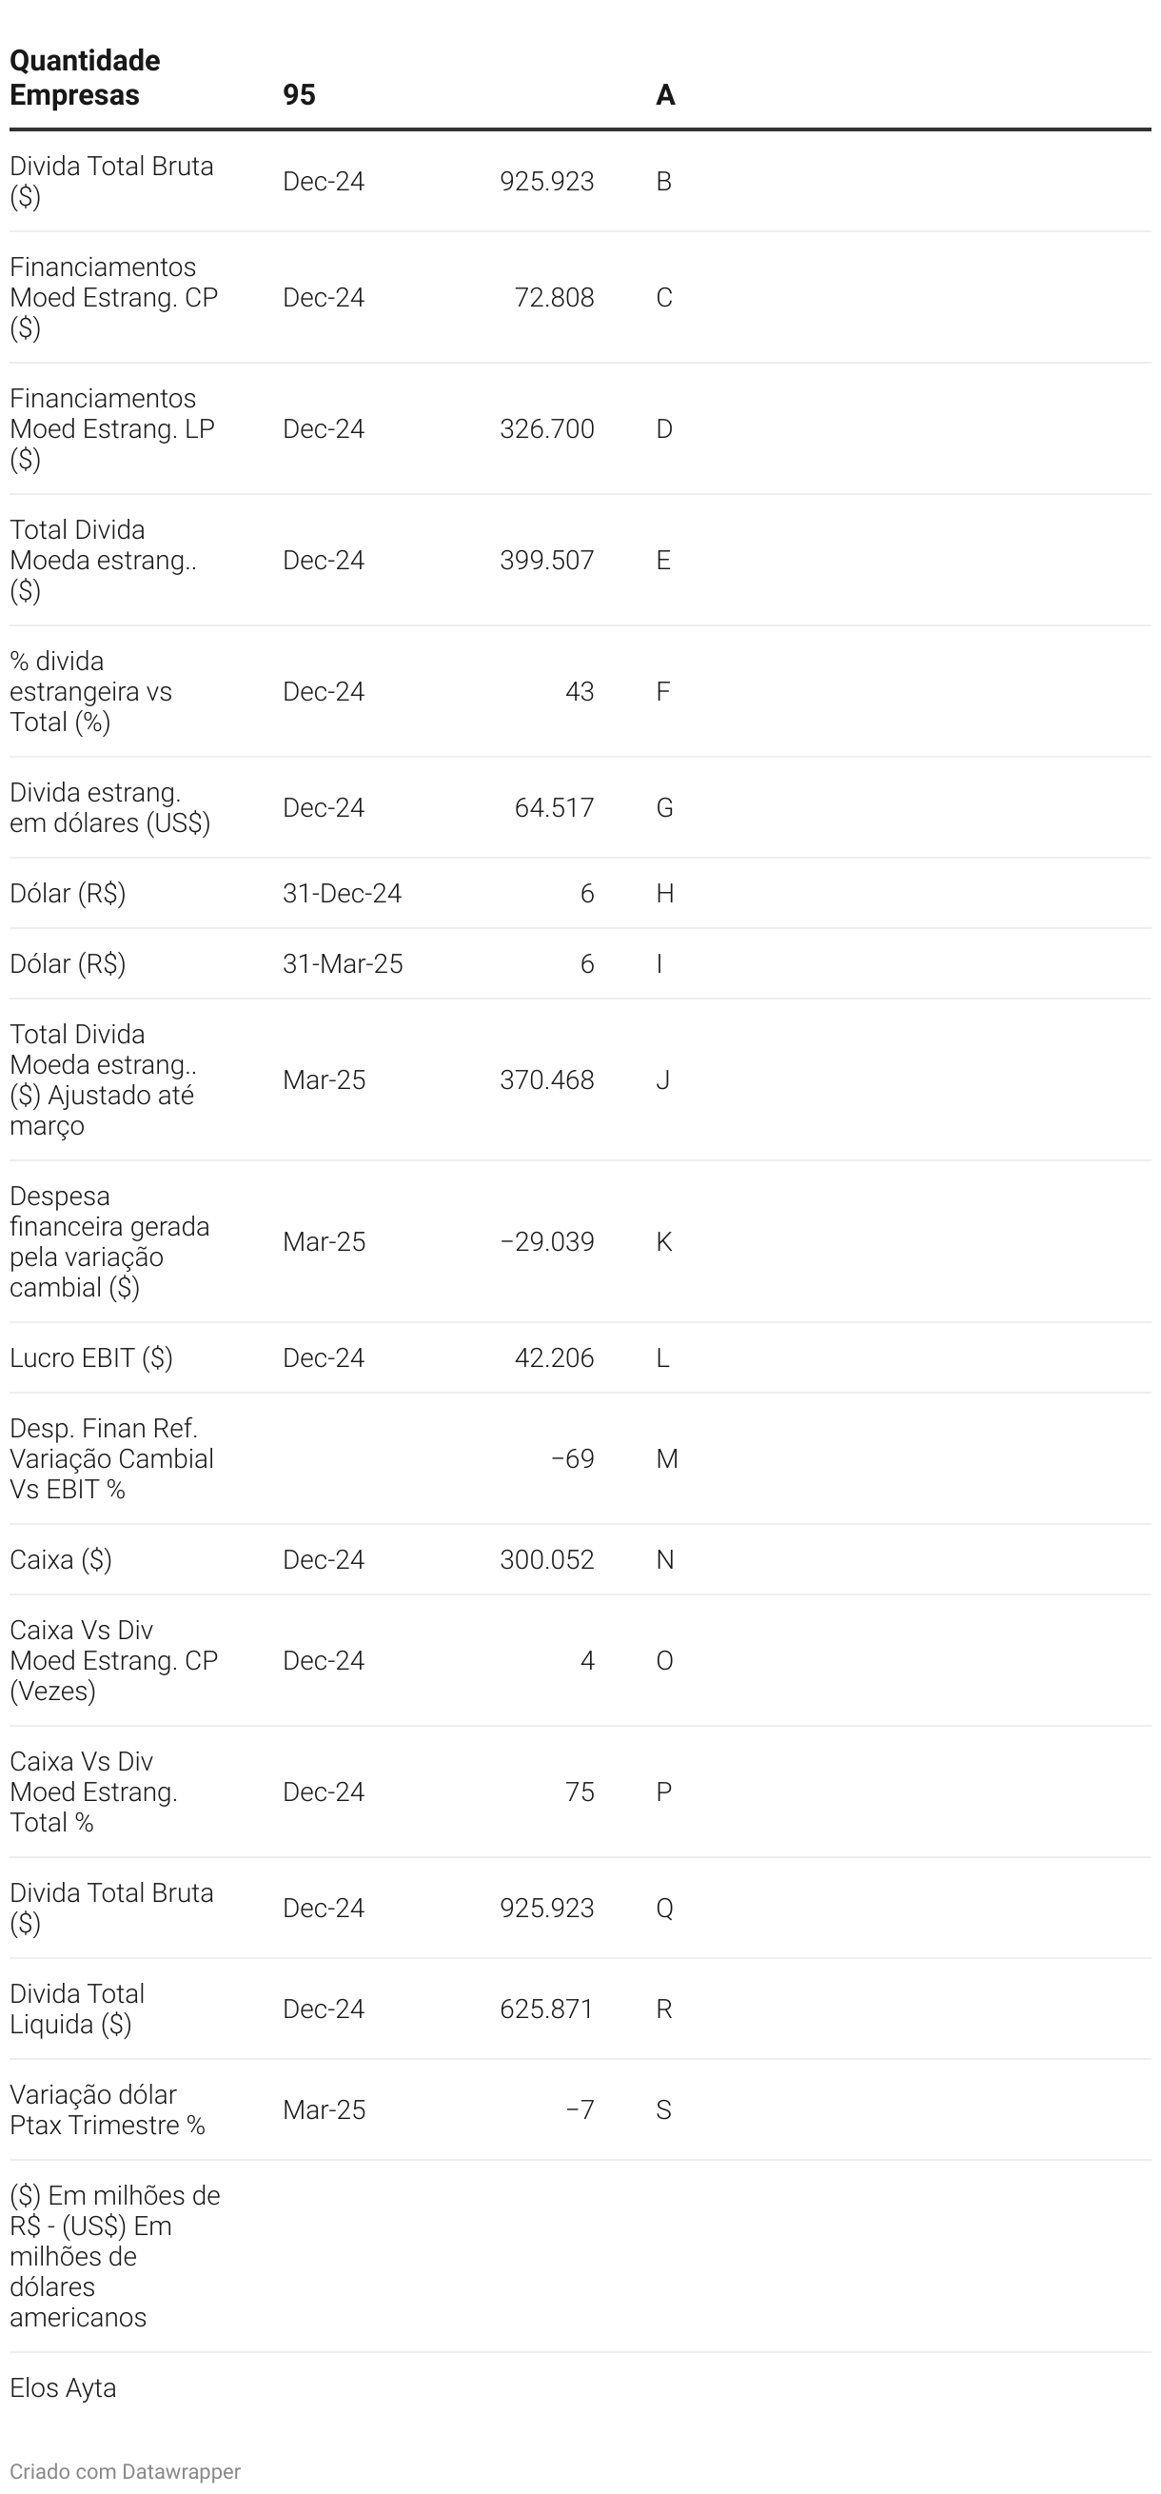Click the value 64.517
The width and height of the screenshot is (1161, 2494).
point(554,807)
